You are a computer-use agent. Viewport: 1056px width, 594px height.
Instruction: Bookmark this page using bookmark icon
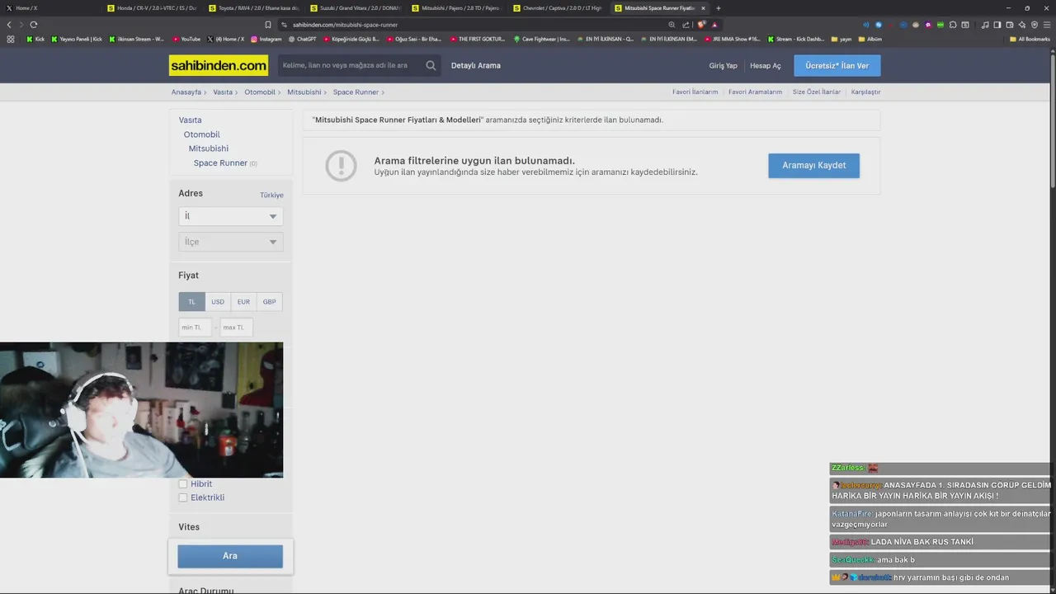tap(268, 25)
